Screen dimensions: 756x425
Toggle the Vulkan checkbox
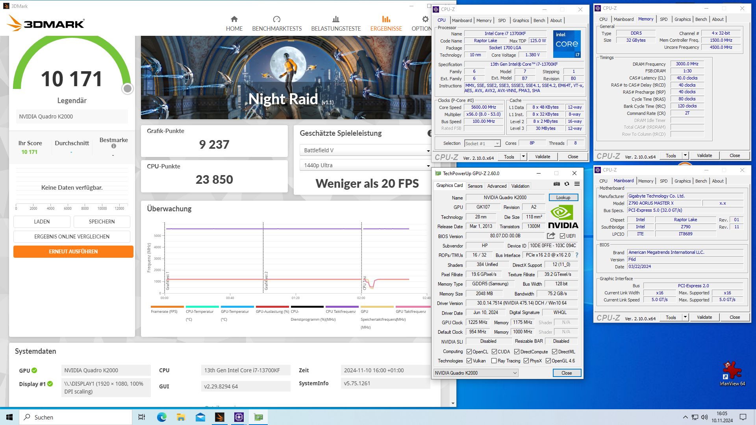point(469,361)
